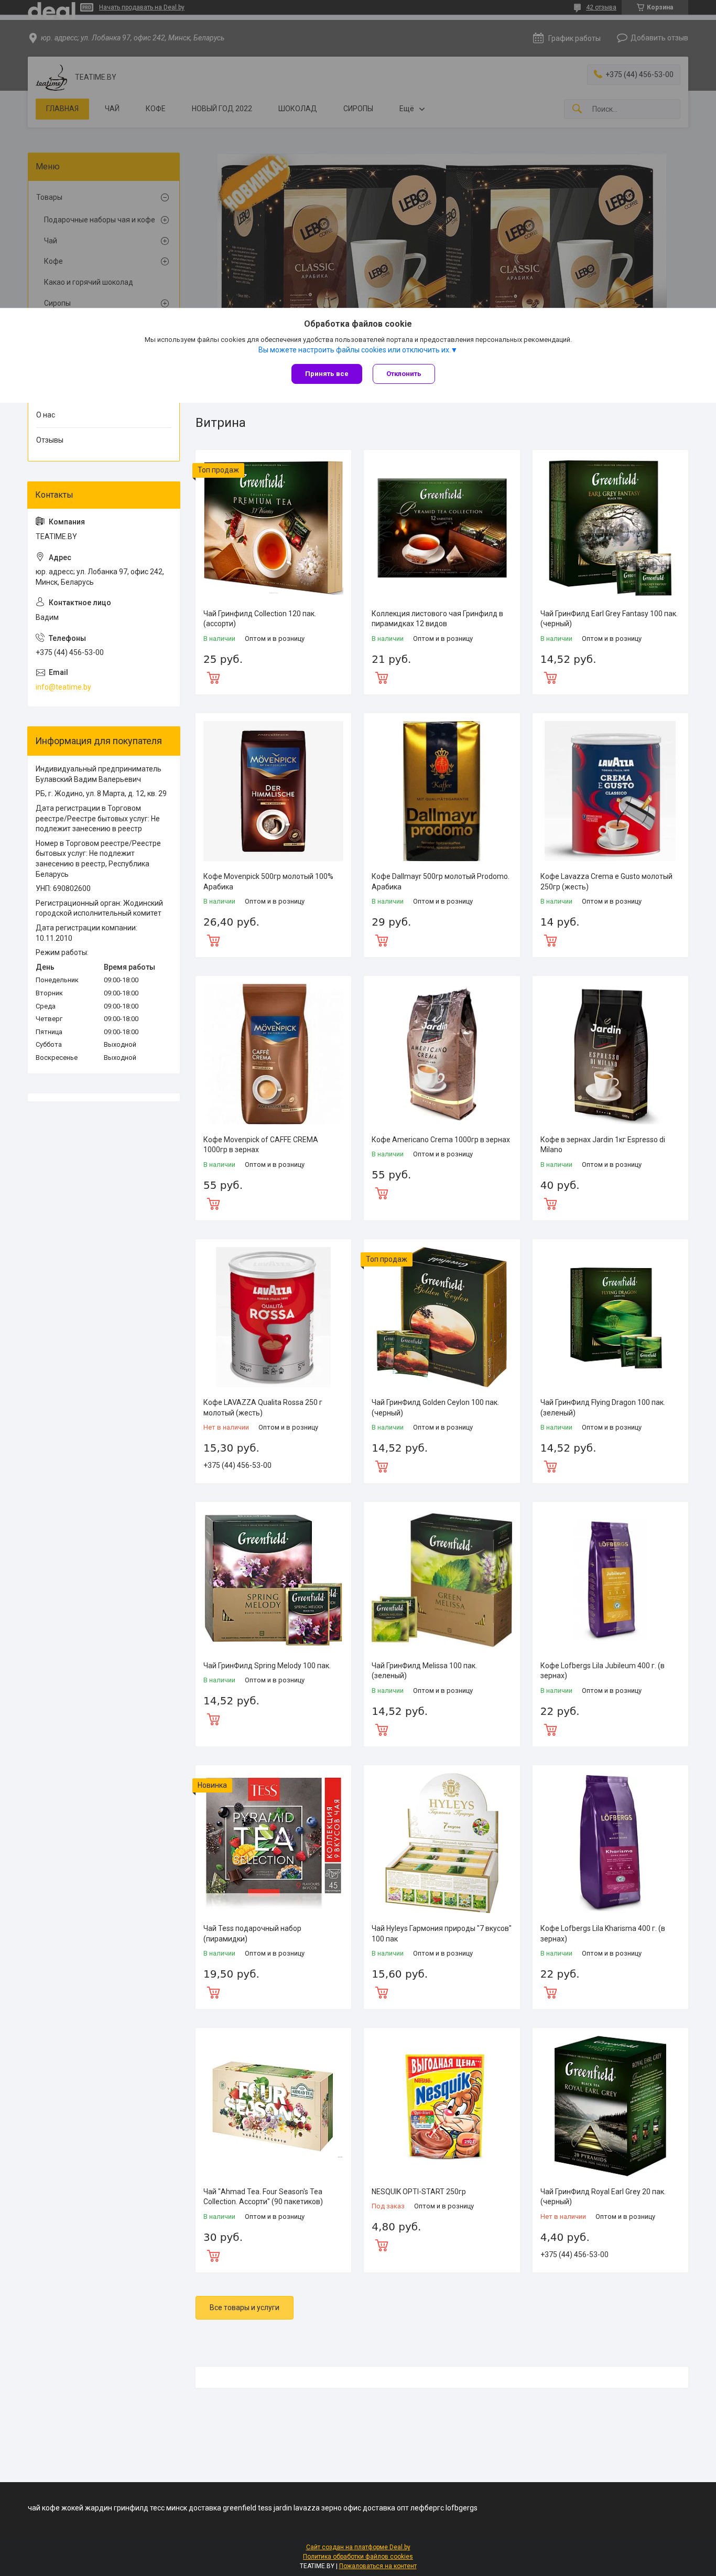Click the Поиск search input field
The width and height of the screenshot is (716, 2576).
click(633, 109)
